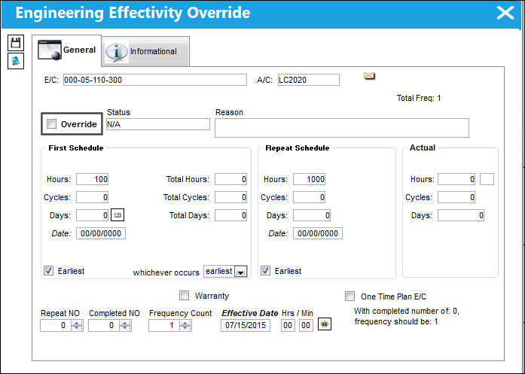Click the Frequency Count value field
The image size is (525, 374).
pyautogui.click(x=163, y=325)
